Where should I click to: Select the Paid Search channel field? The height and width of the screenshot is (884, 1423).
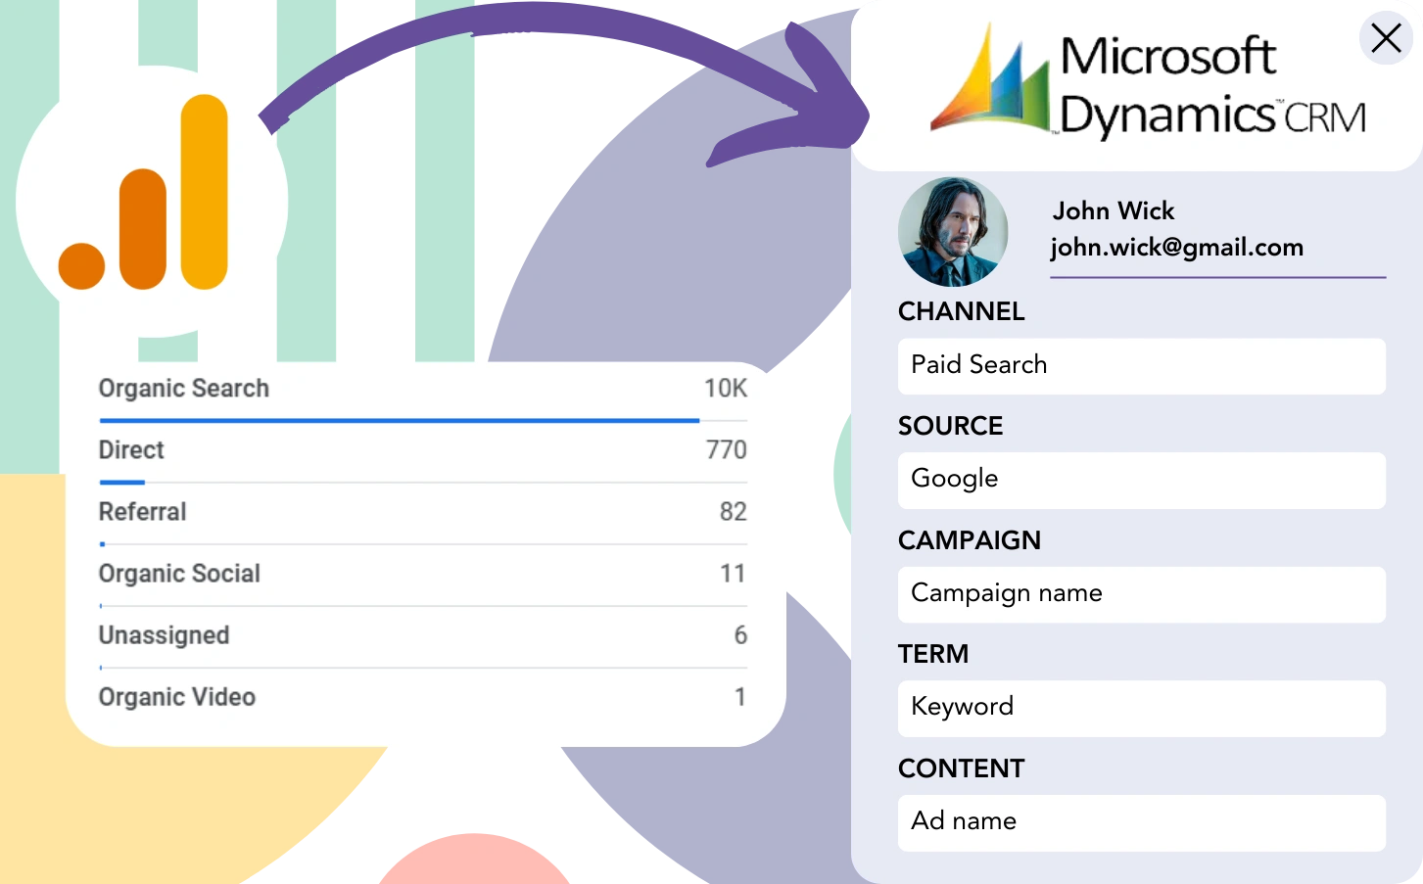point(1142,366)
